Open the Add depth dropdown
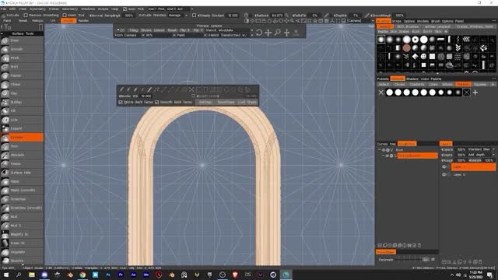 (x=481, y=155)
